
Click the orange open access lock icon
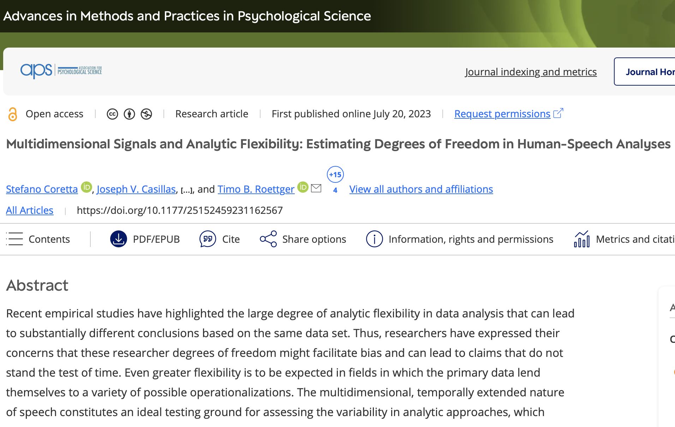[13, 114]
